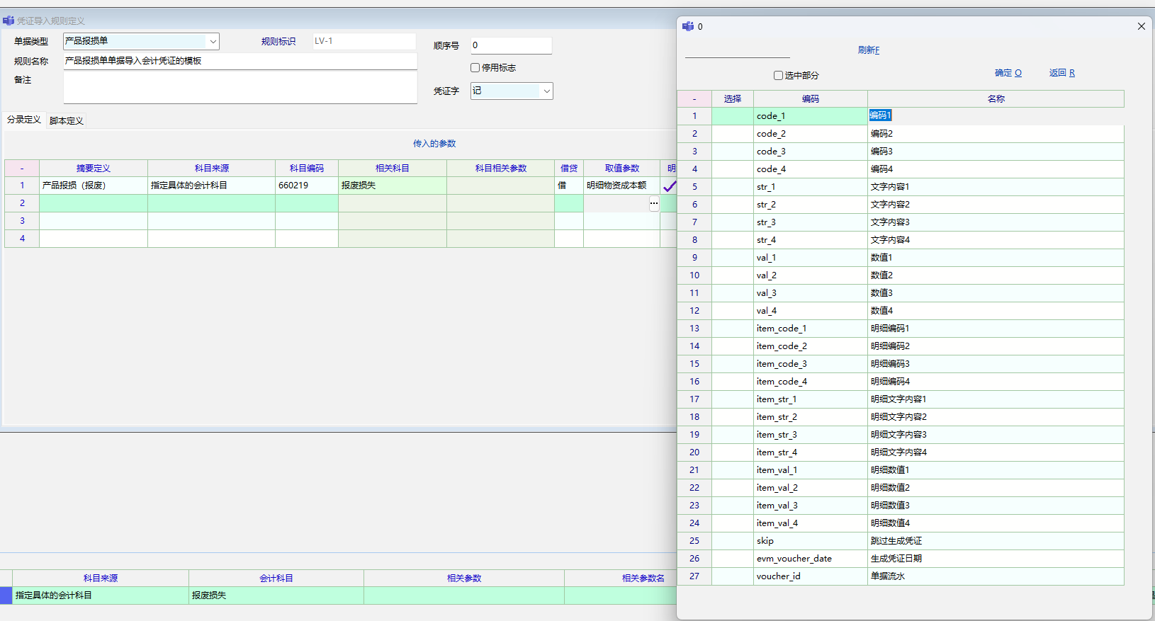
Task: Click the 摘要定义 column header
Action: (93, 169)
